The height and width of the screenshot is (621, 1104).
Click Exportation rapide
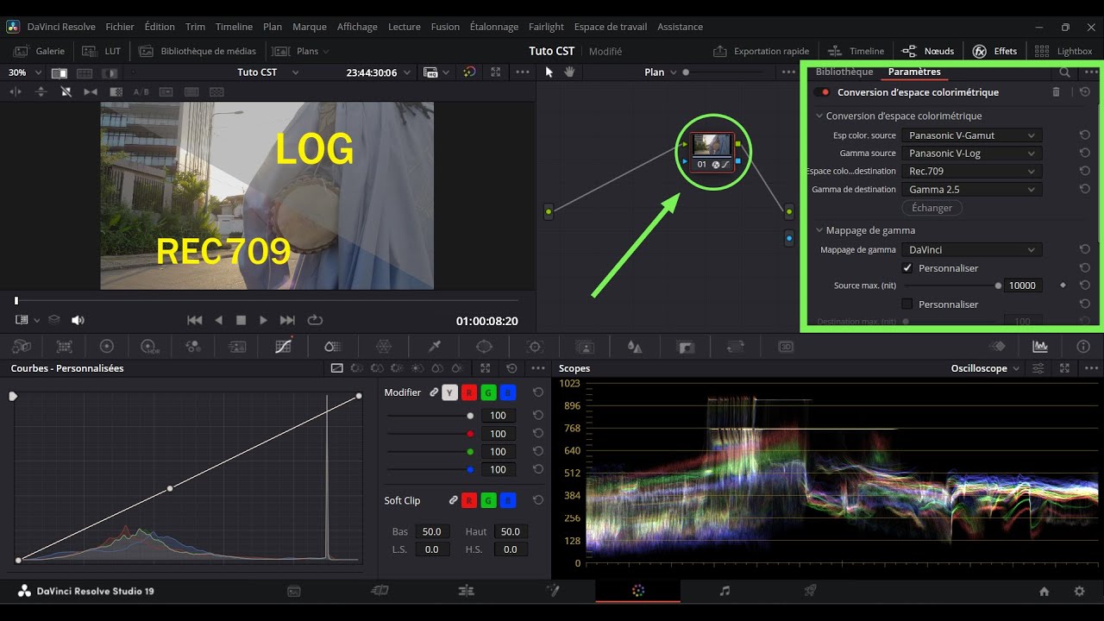pos(762,51)
